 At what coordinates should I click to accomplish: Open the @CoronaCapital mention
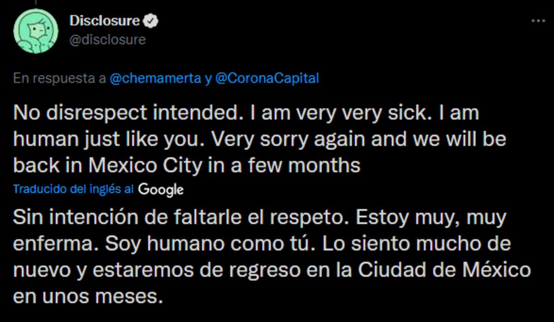point(267,78)
